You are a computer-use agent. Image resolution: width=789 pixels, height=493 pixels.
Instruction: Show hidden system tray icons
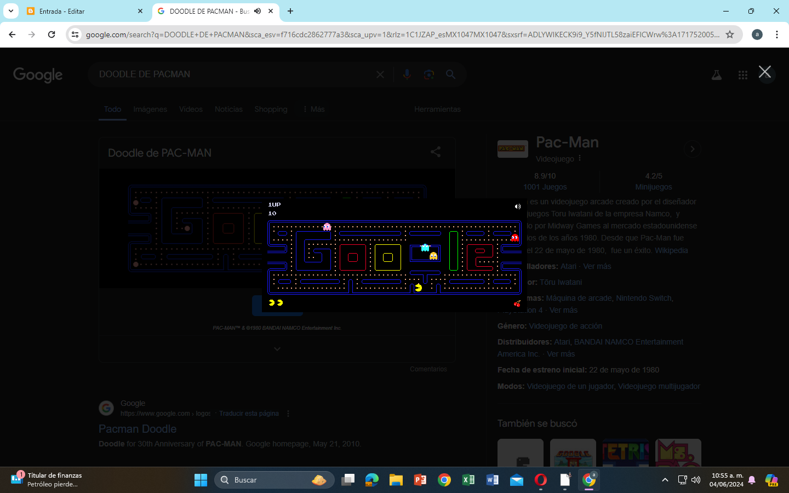pos(665,480)
